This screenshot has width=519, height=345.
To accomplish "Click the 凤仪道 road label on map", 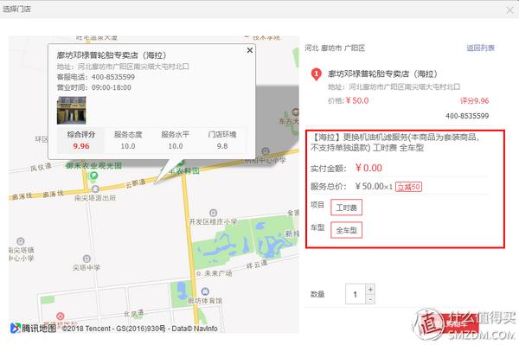I will coord(41,168).
